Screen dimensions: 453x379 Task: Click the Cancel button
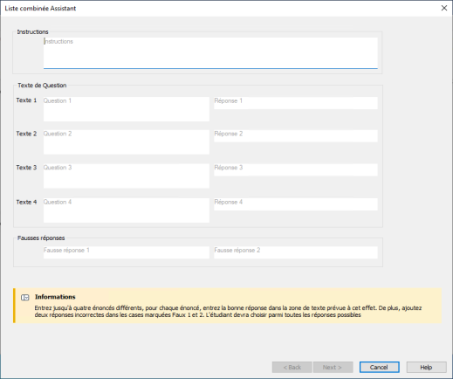[x=379, y=367]
